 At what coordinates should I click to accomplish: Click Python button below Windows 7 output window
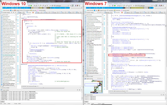[86, 102]
